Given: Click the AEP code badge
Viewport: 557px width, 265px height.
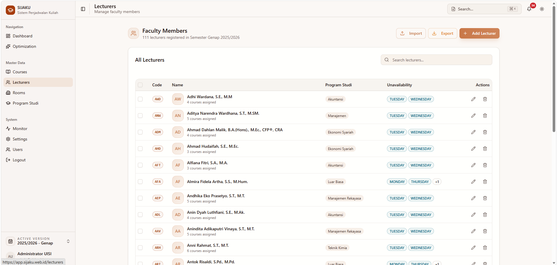Looking at the screenshot, I should tap(158, 198).
